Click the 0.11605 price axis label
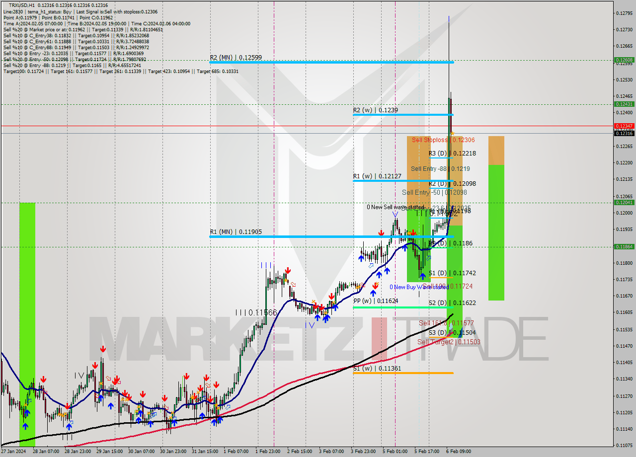636x457 pixels. (624, 312)
